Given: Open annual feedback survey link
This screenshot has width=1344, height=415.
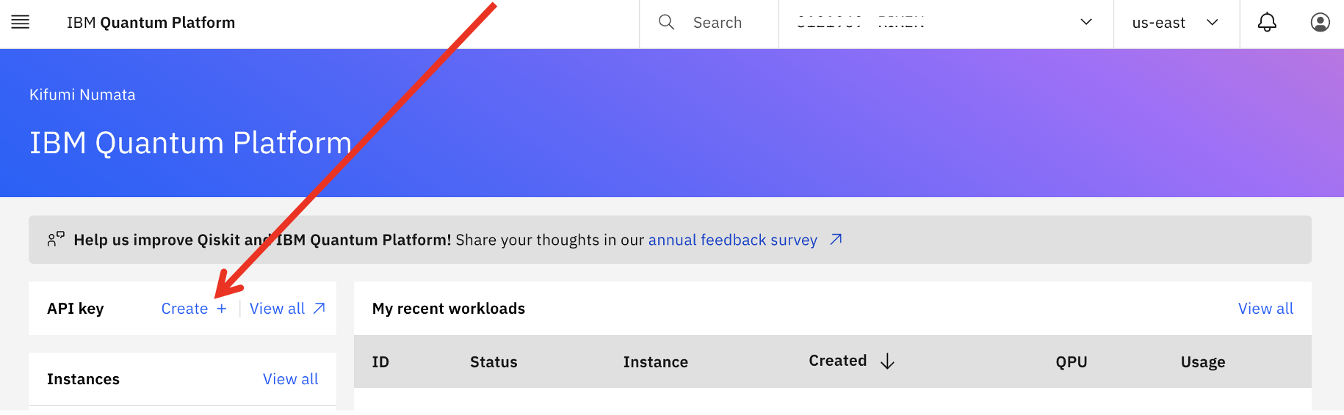Looking at the screenshot, I should pos(733,240).
